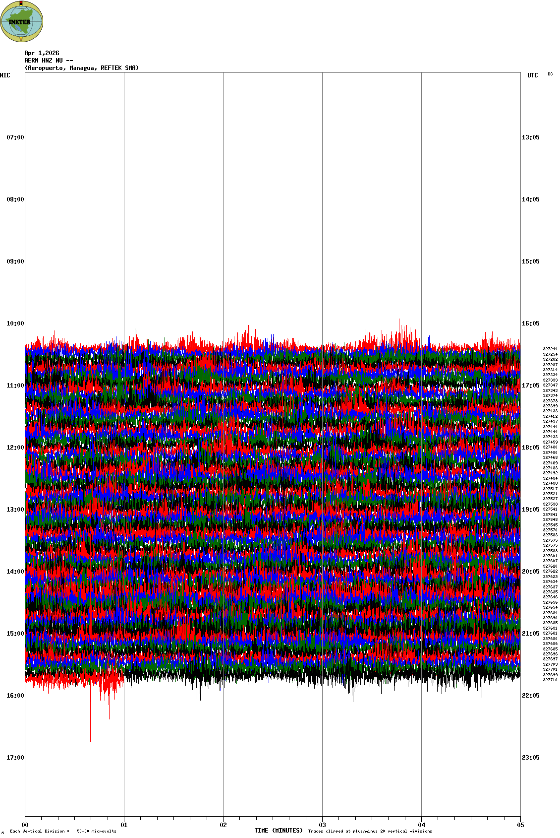Click the 18:05 UTC time label
The height and width of the screenshot is (838, 560).
530,448
